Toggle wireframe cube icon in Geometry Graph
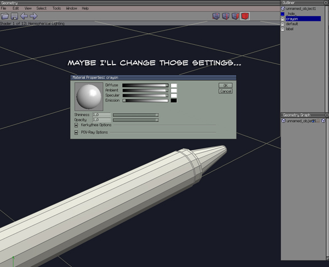This screenshot has width=329, height=267. (x=324, y=121)
